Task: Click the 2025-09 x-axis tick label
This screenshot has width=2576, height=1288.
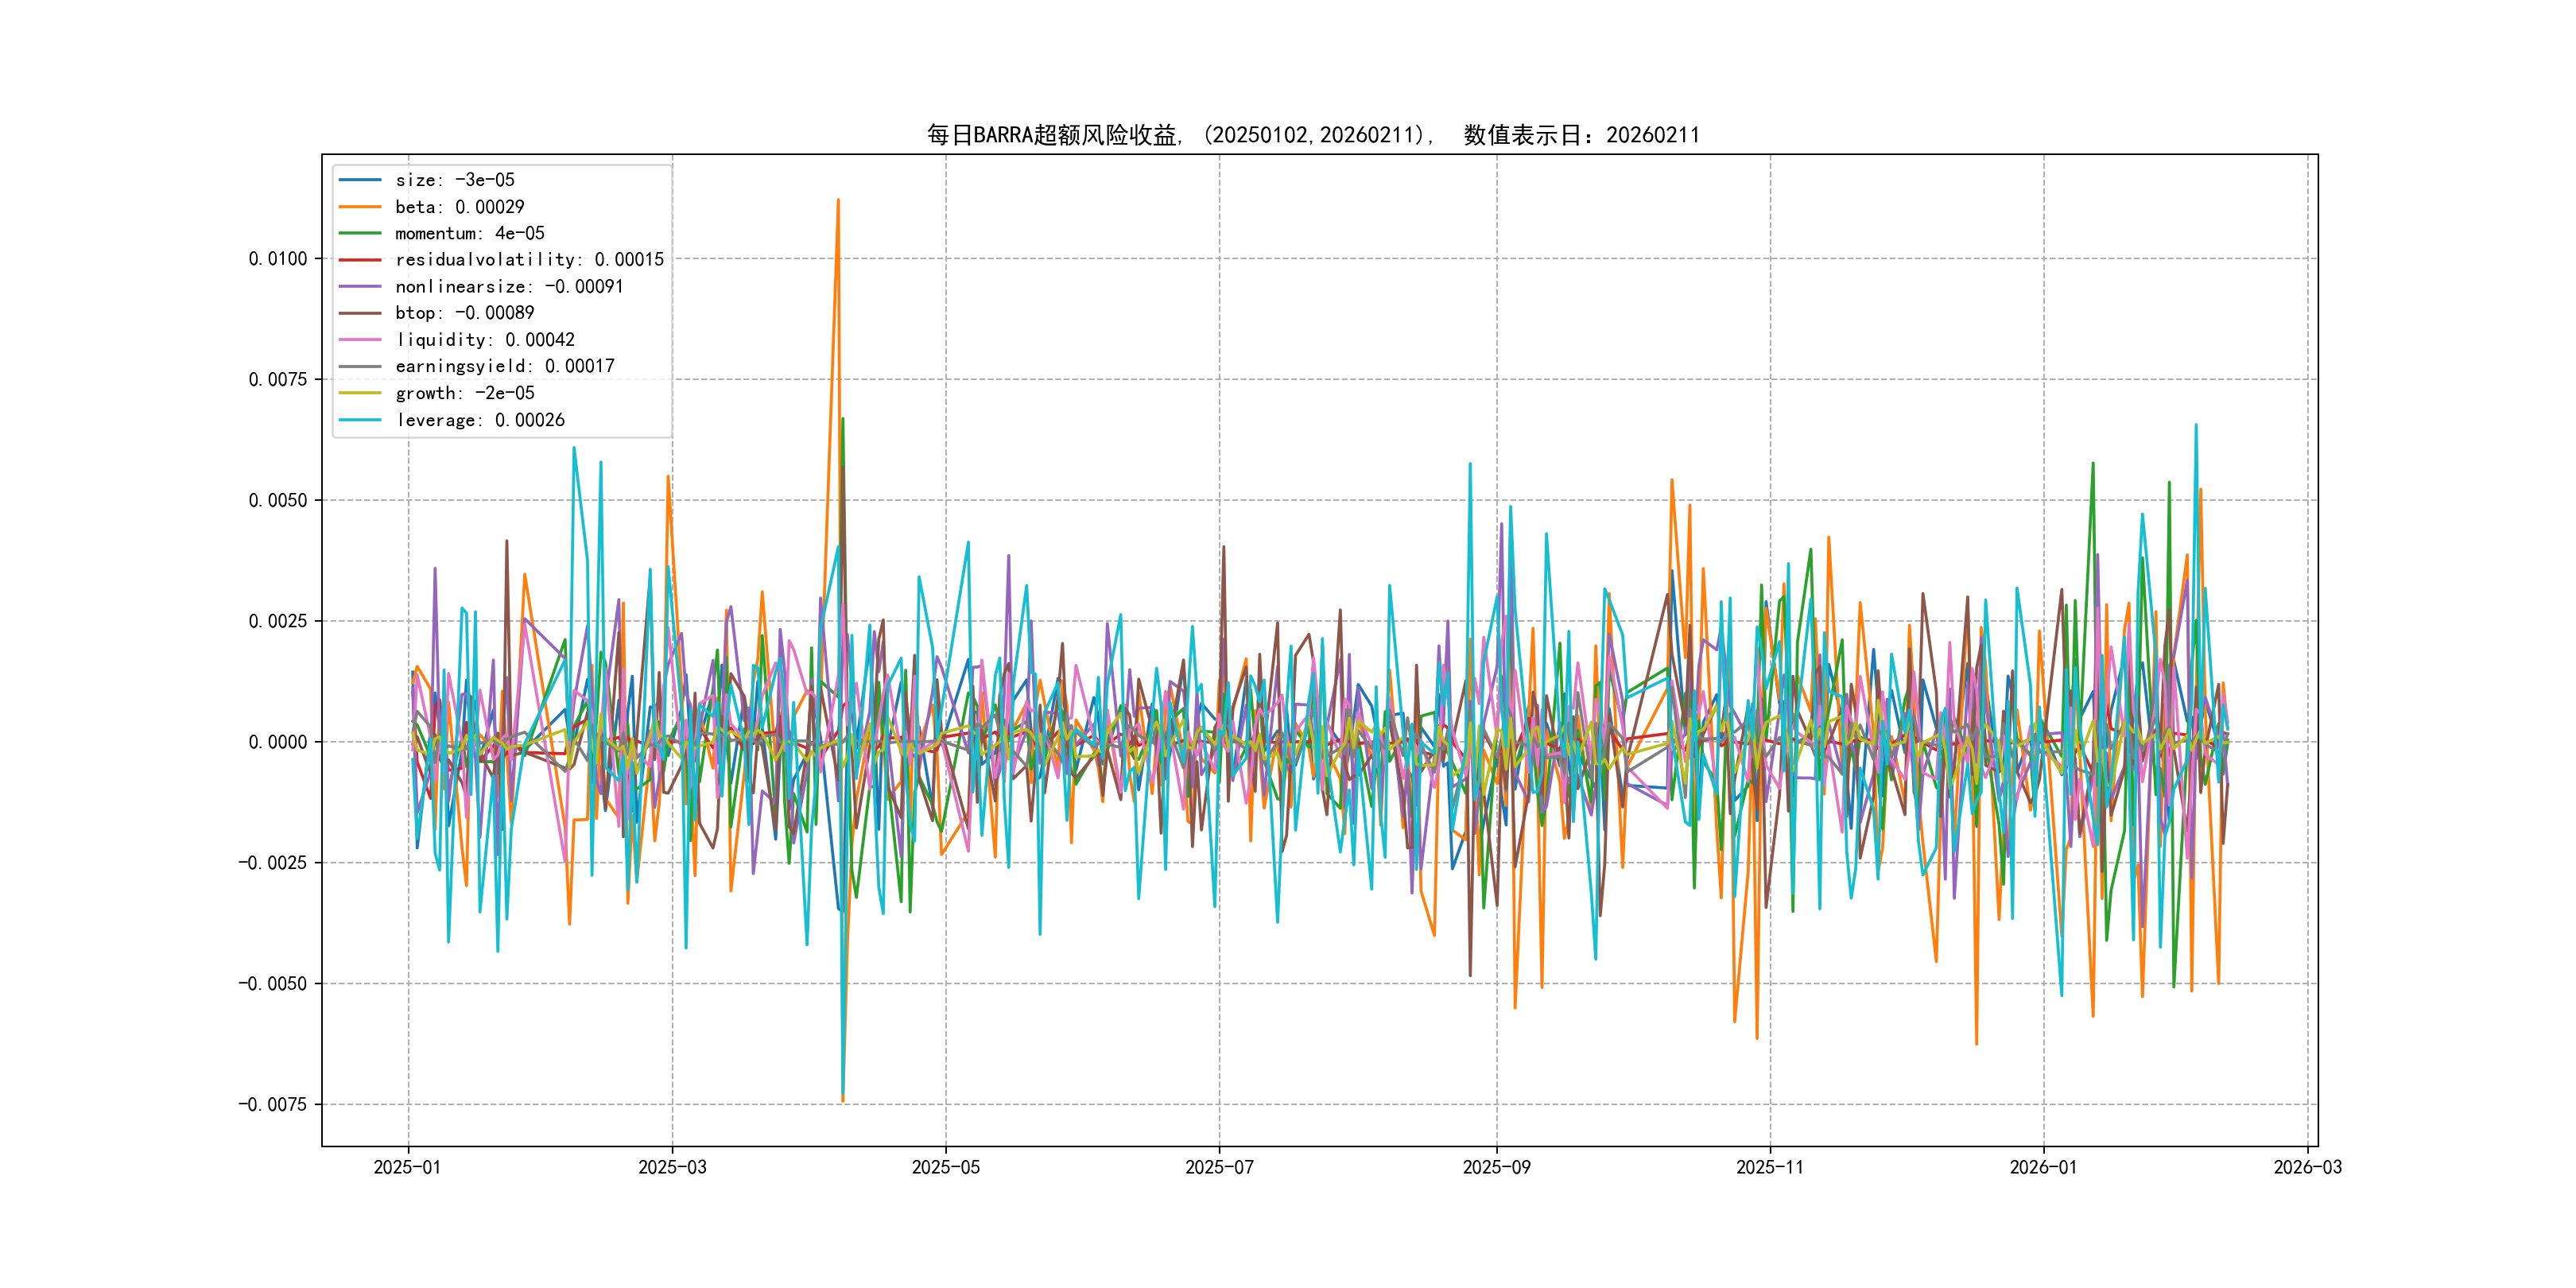Action: pos(1496,1167)
